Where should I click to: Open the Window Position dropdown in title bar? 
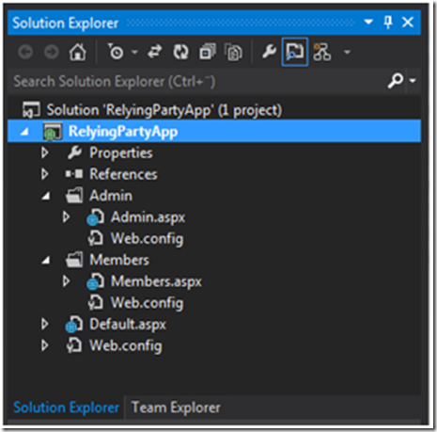368,22
